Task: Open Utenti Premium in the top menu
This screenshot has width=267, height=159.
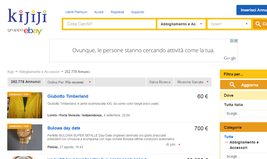Action: (x=76, y=12)
